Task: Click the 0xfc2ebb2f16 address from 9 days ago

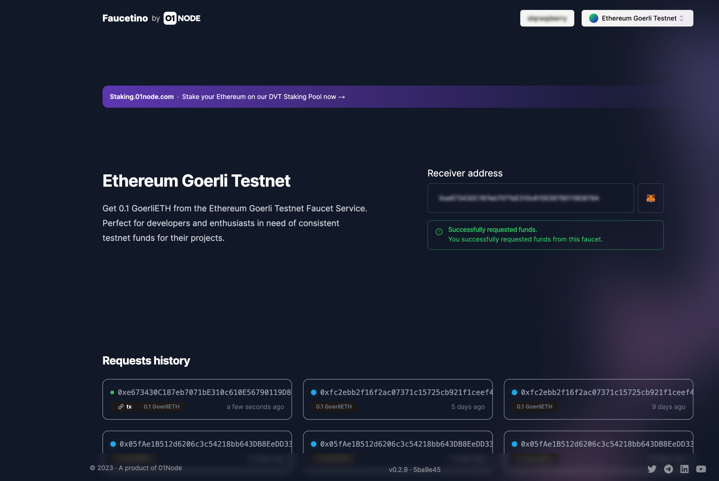Action: [x=607, y=392]
